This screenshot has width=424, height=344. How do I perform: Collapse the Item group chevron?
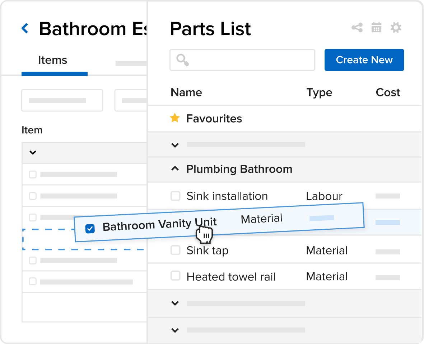point(33,153)
